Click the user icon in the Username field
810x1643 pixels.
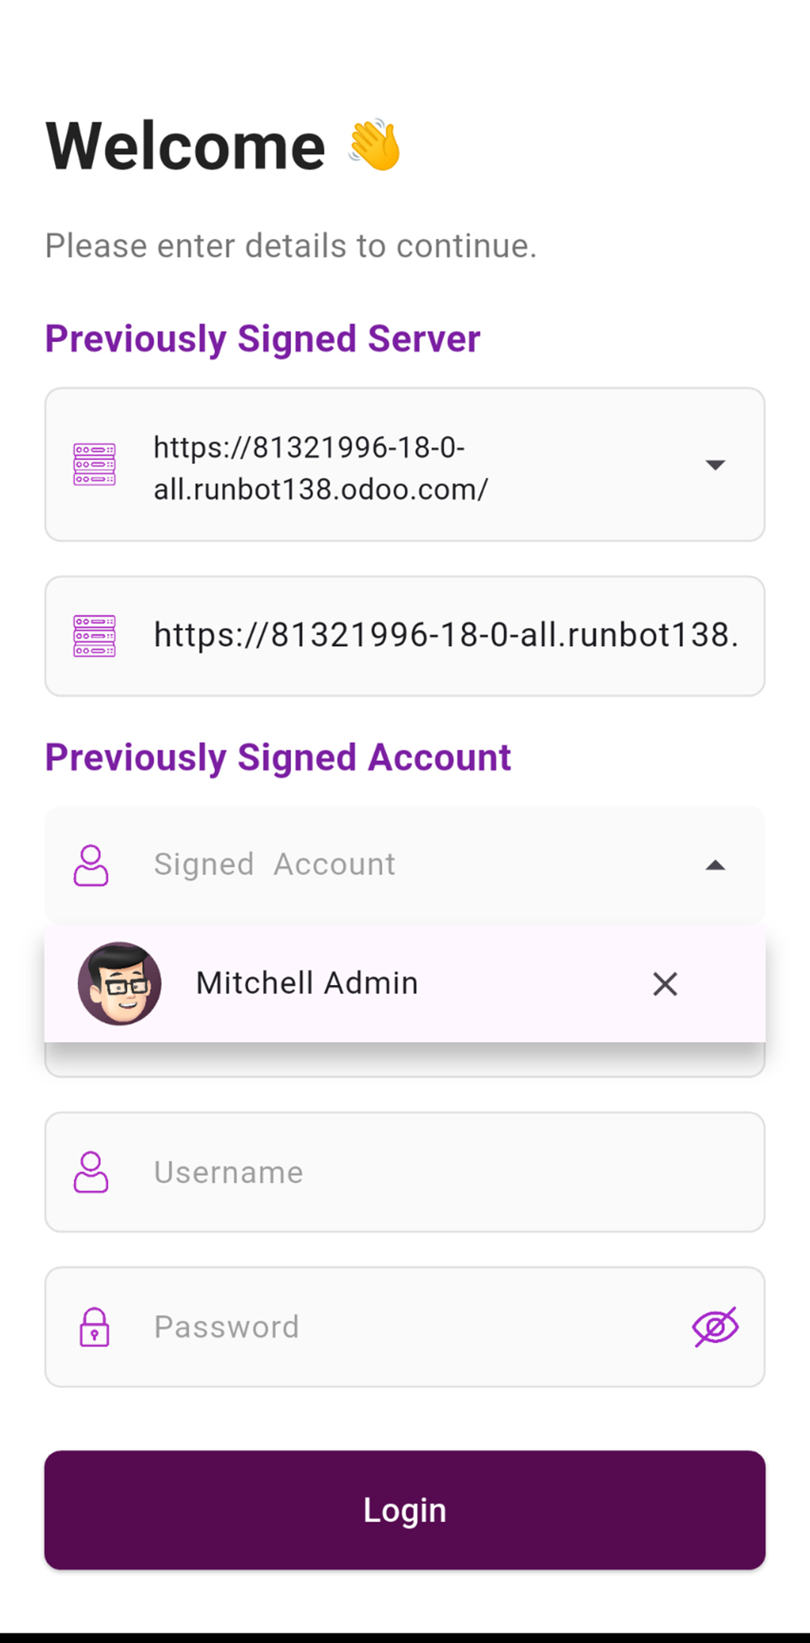91,1172
